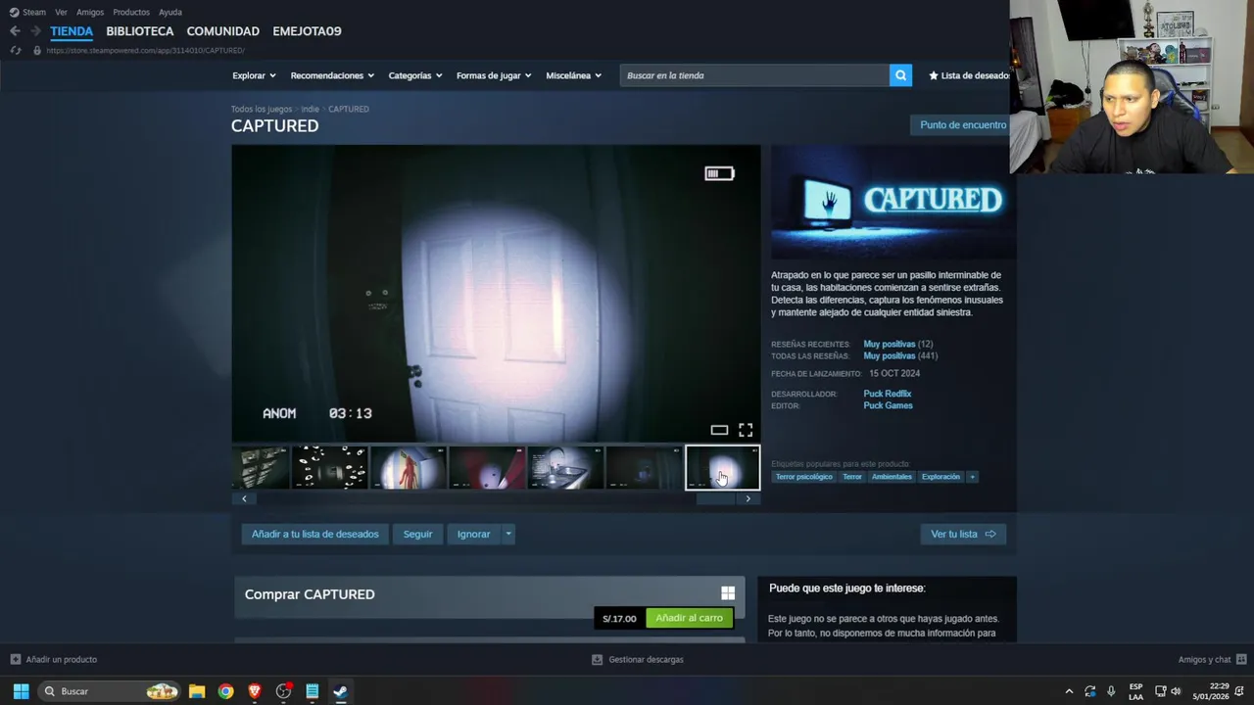This screenshot has width=1254, height=705.
Task: Open the Amigos menu
Action: tap(90, 12)
